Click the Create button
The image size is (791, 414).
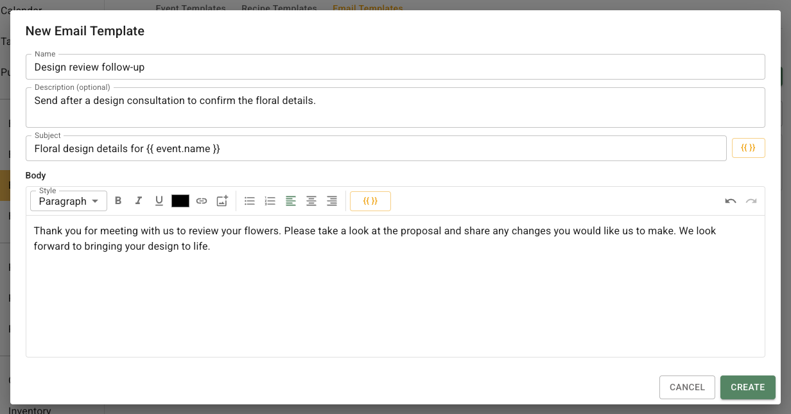[748, 387]
